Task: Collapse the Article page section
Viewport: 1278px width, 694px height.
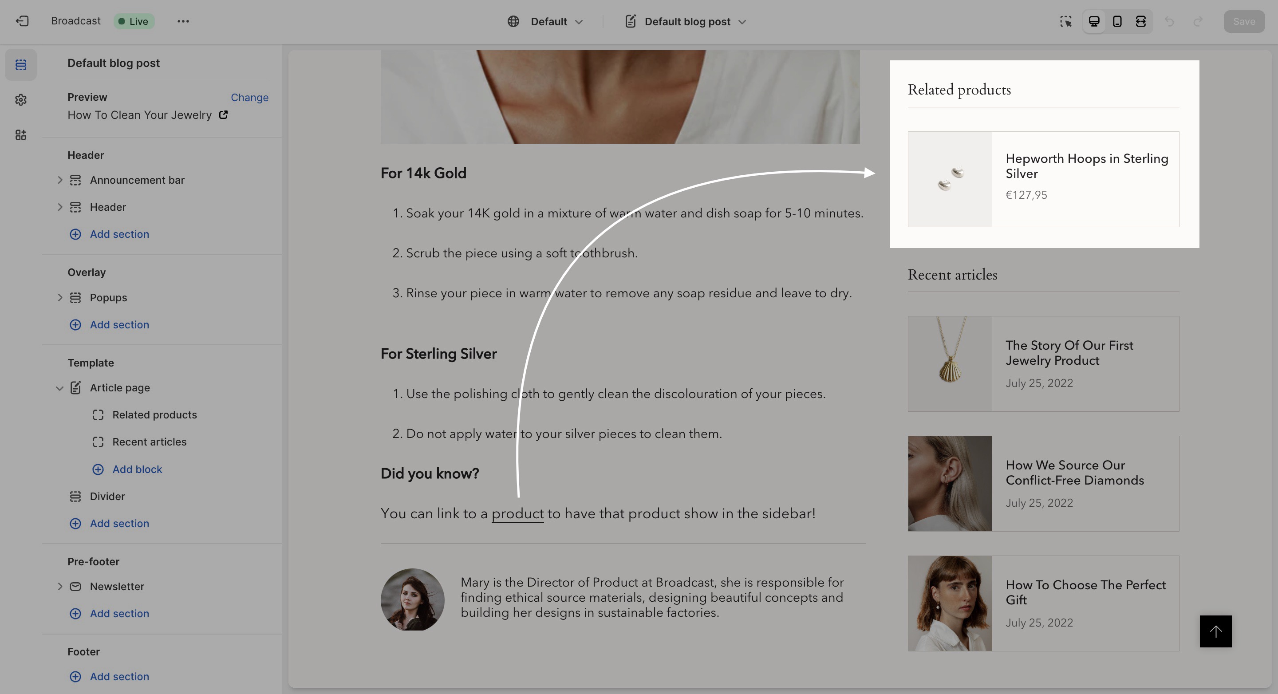Action: [60, 388]
